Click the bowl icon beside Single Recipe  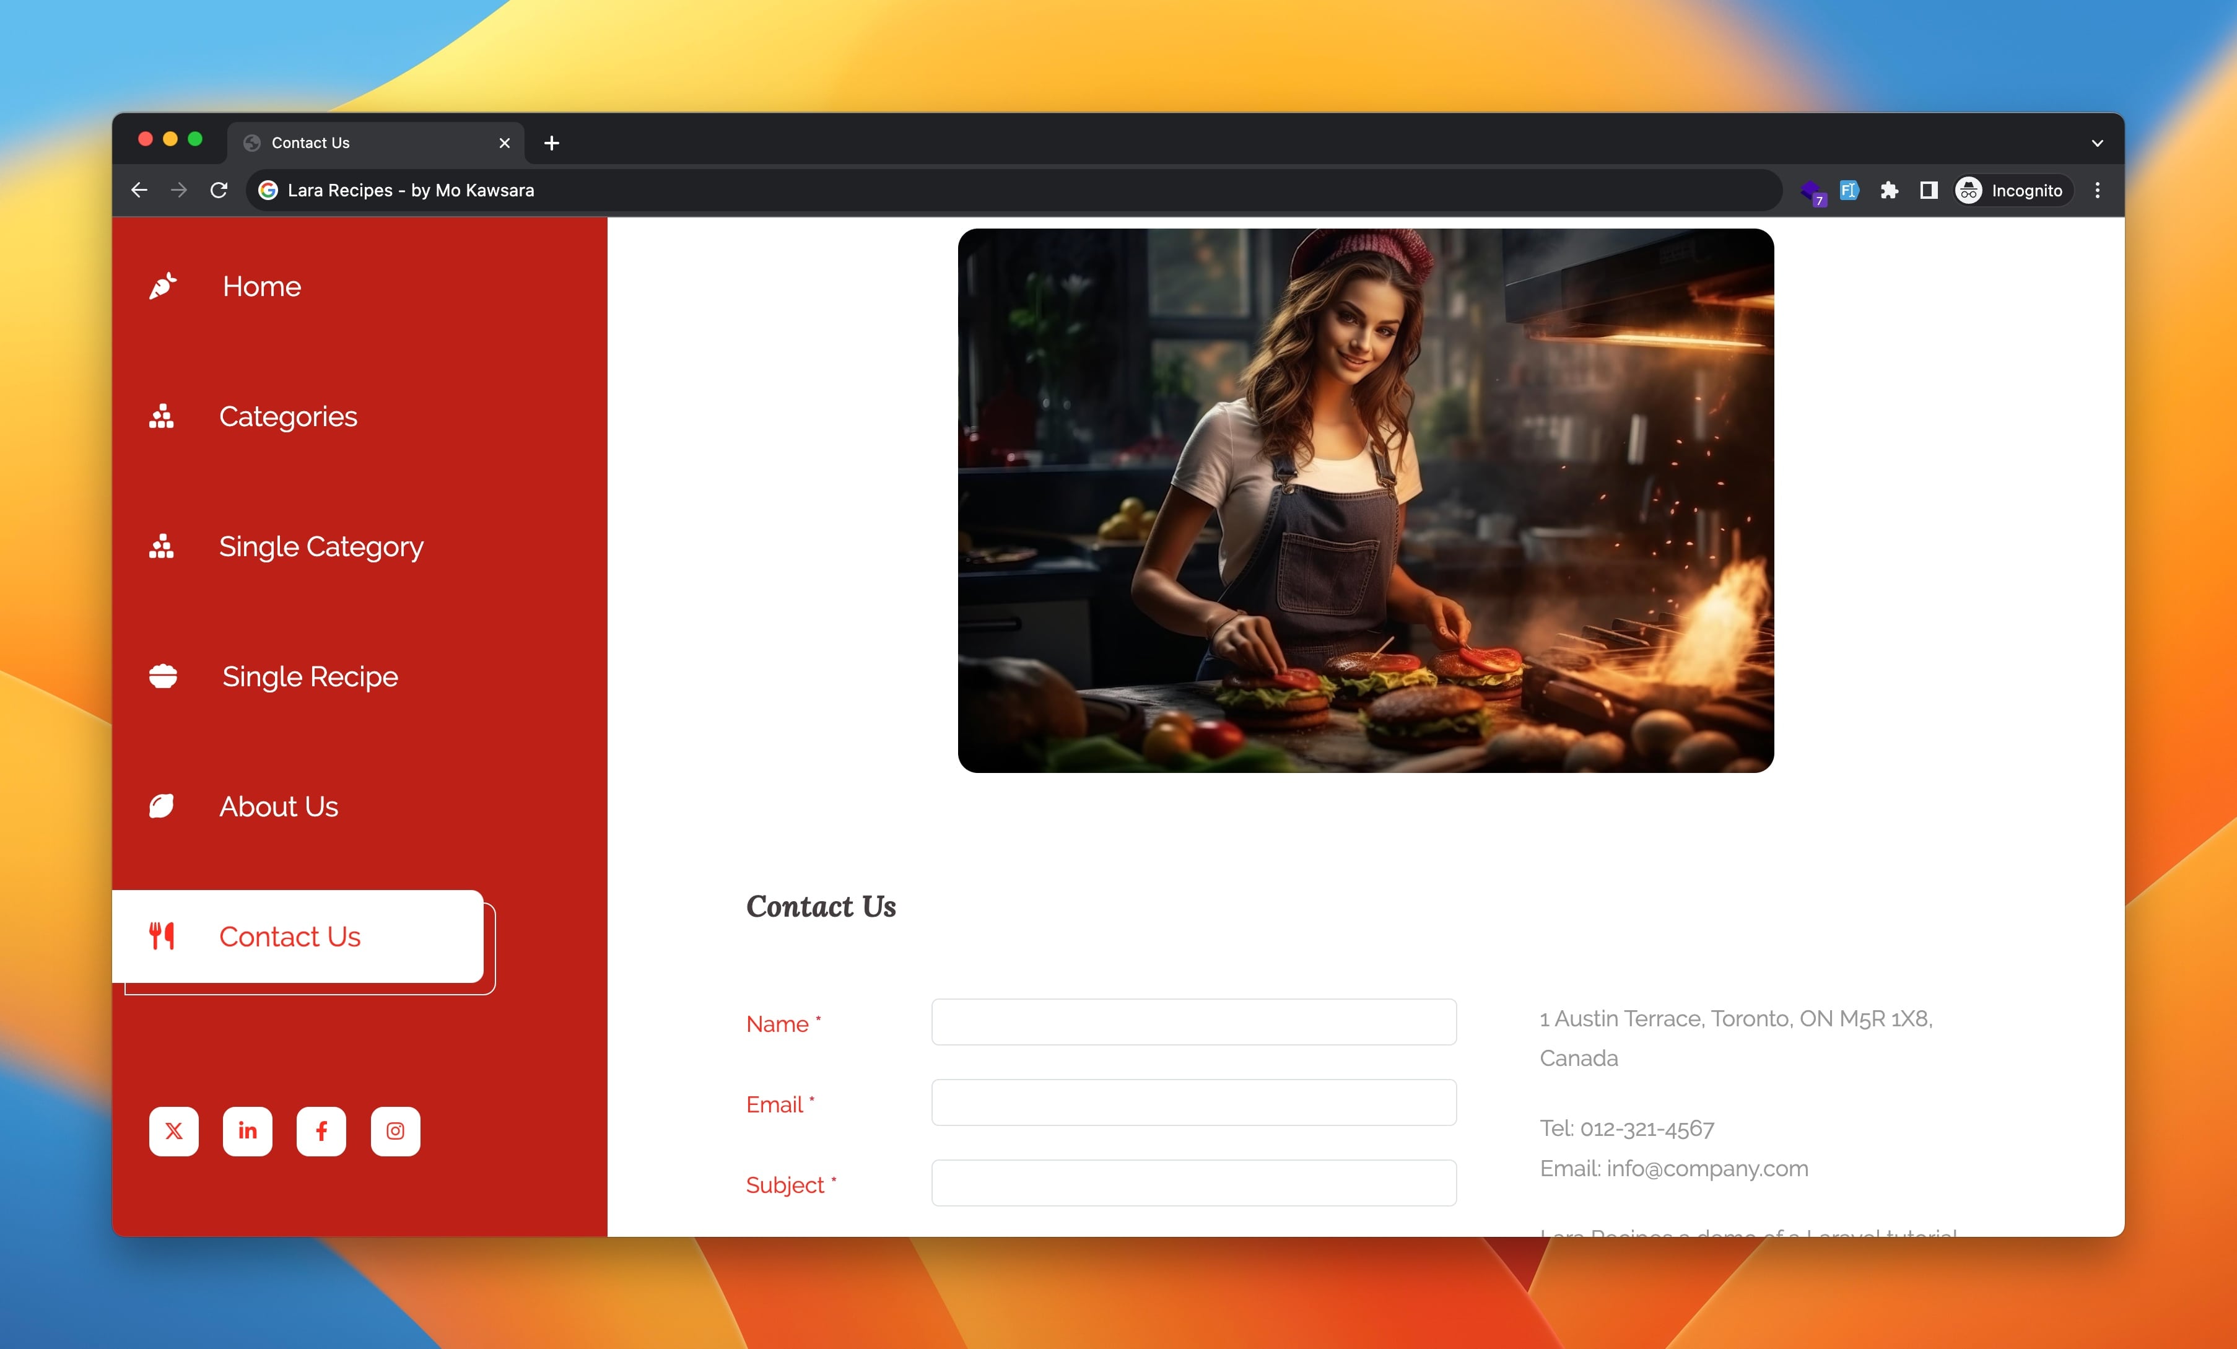click(162, 676)
